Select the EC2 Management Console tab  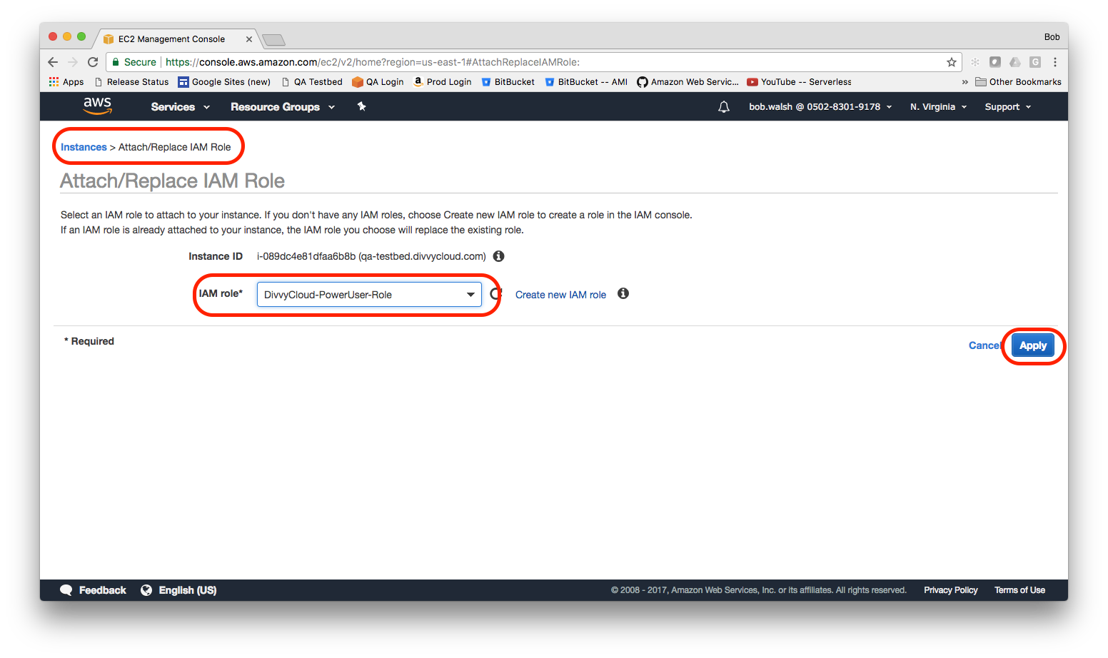171,39
